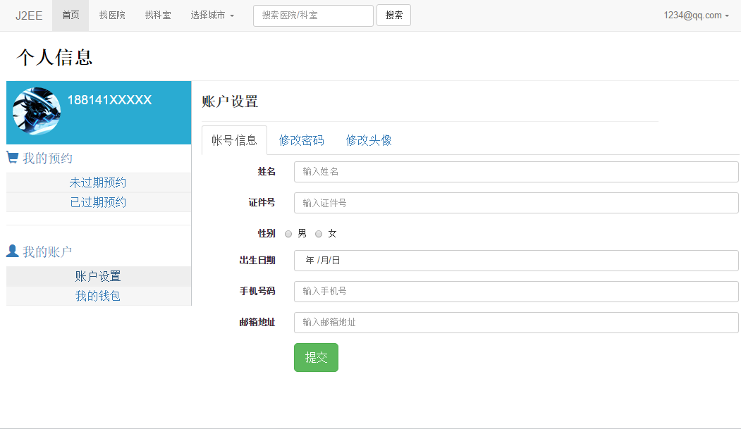Click the shopping cart icon beside 我的预约

pyautogui.click(x=13, y=158)
